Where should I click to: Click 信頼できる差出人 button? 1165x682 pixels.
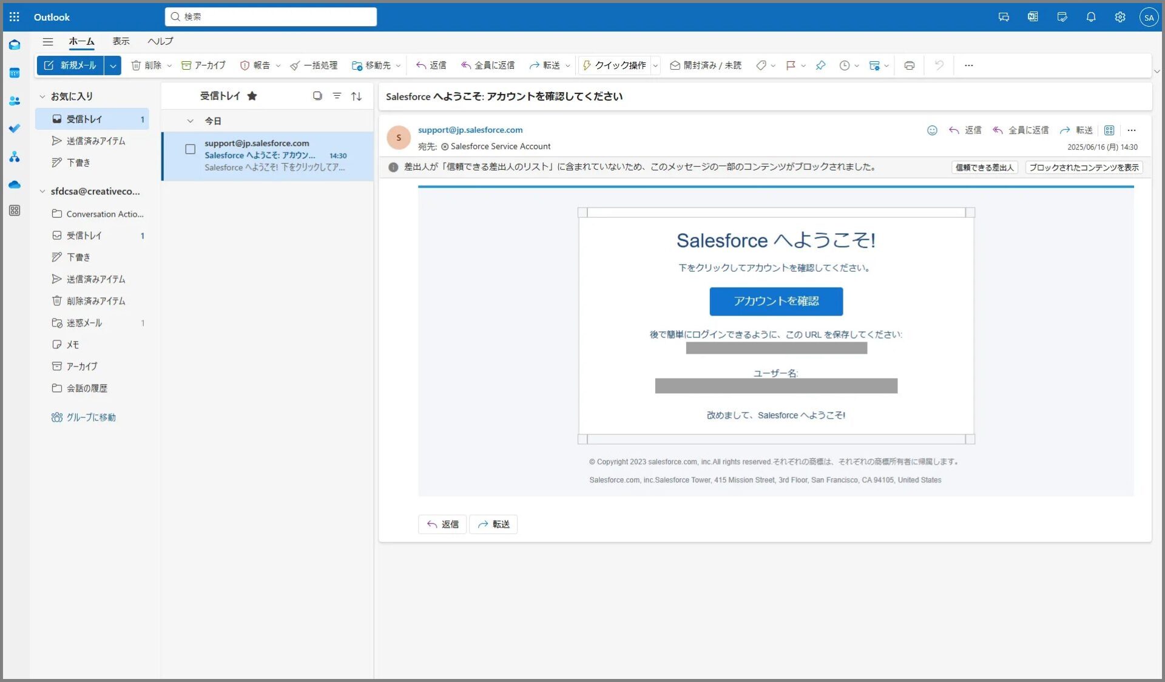[984, 167]
